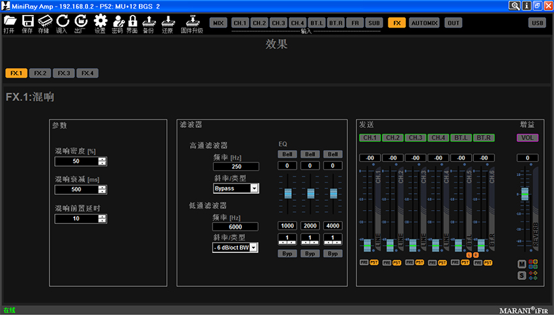Switch to the FX.2 tab

click(40, 73)
